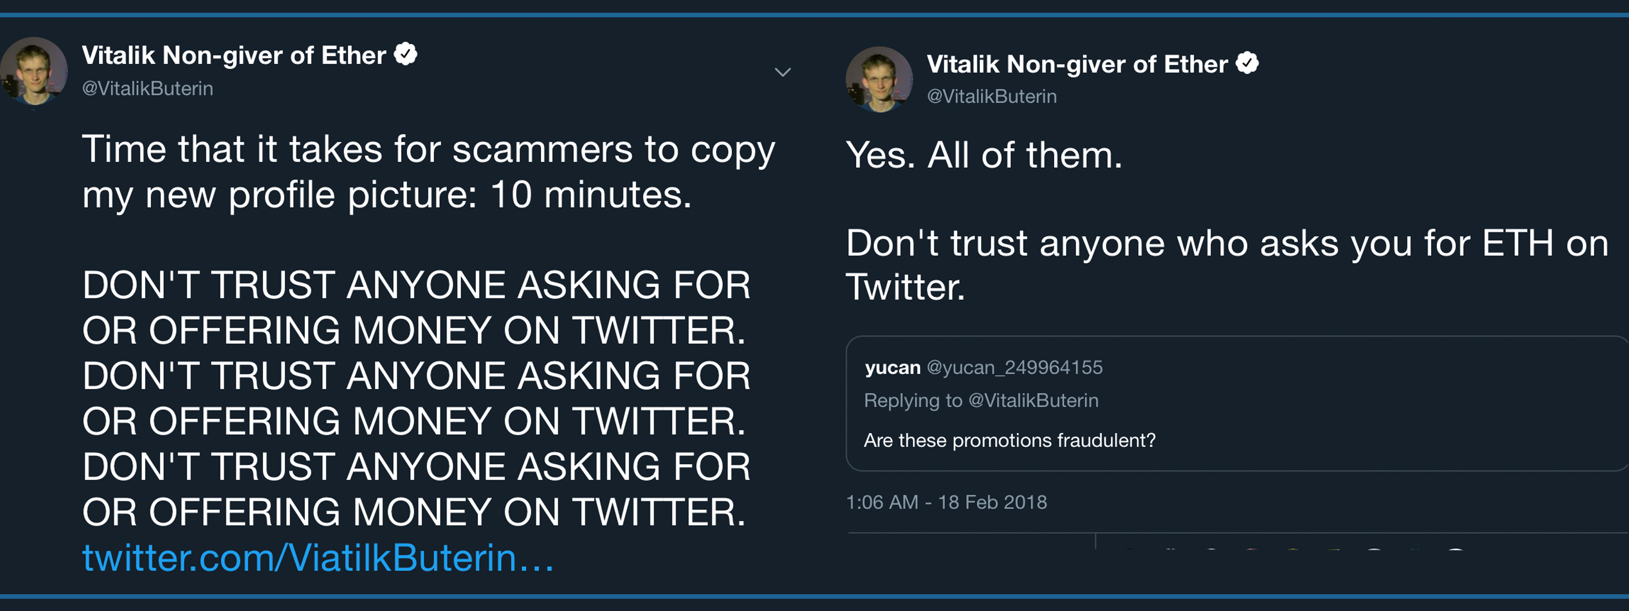The width and height of the screenshot is (1629, 611).
Task: Click the 1:06 AM - 18 Feb 2018 timestamp
Action: click(945, 501)
